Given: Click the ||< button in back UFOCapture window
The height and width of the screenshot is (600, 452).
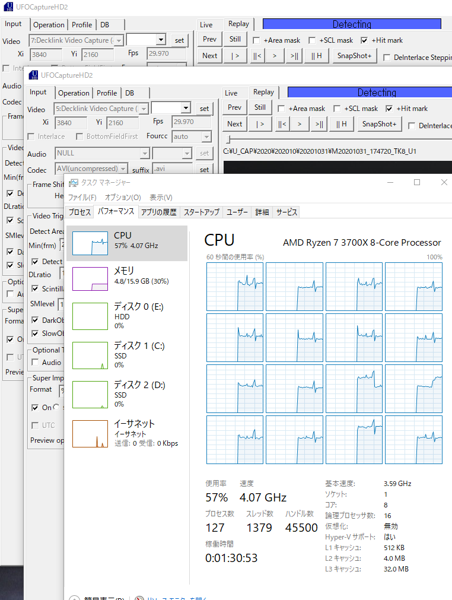Looking at the screenshot, I should (257, 56).
